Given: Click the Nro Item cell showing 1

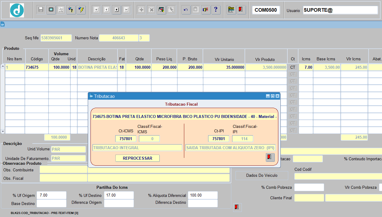Looking at the screenshot, I should tap(15, 67).
